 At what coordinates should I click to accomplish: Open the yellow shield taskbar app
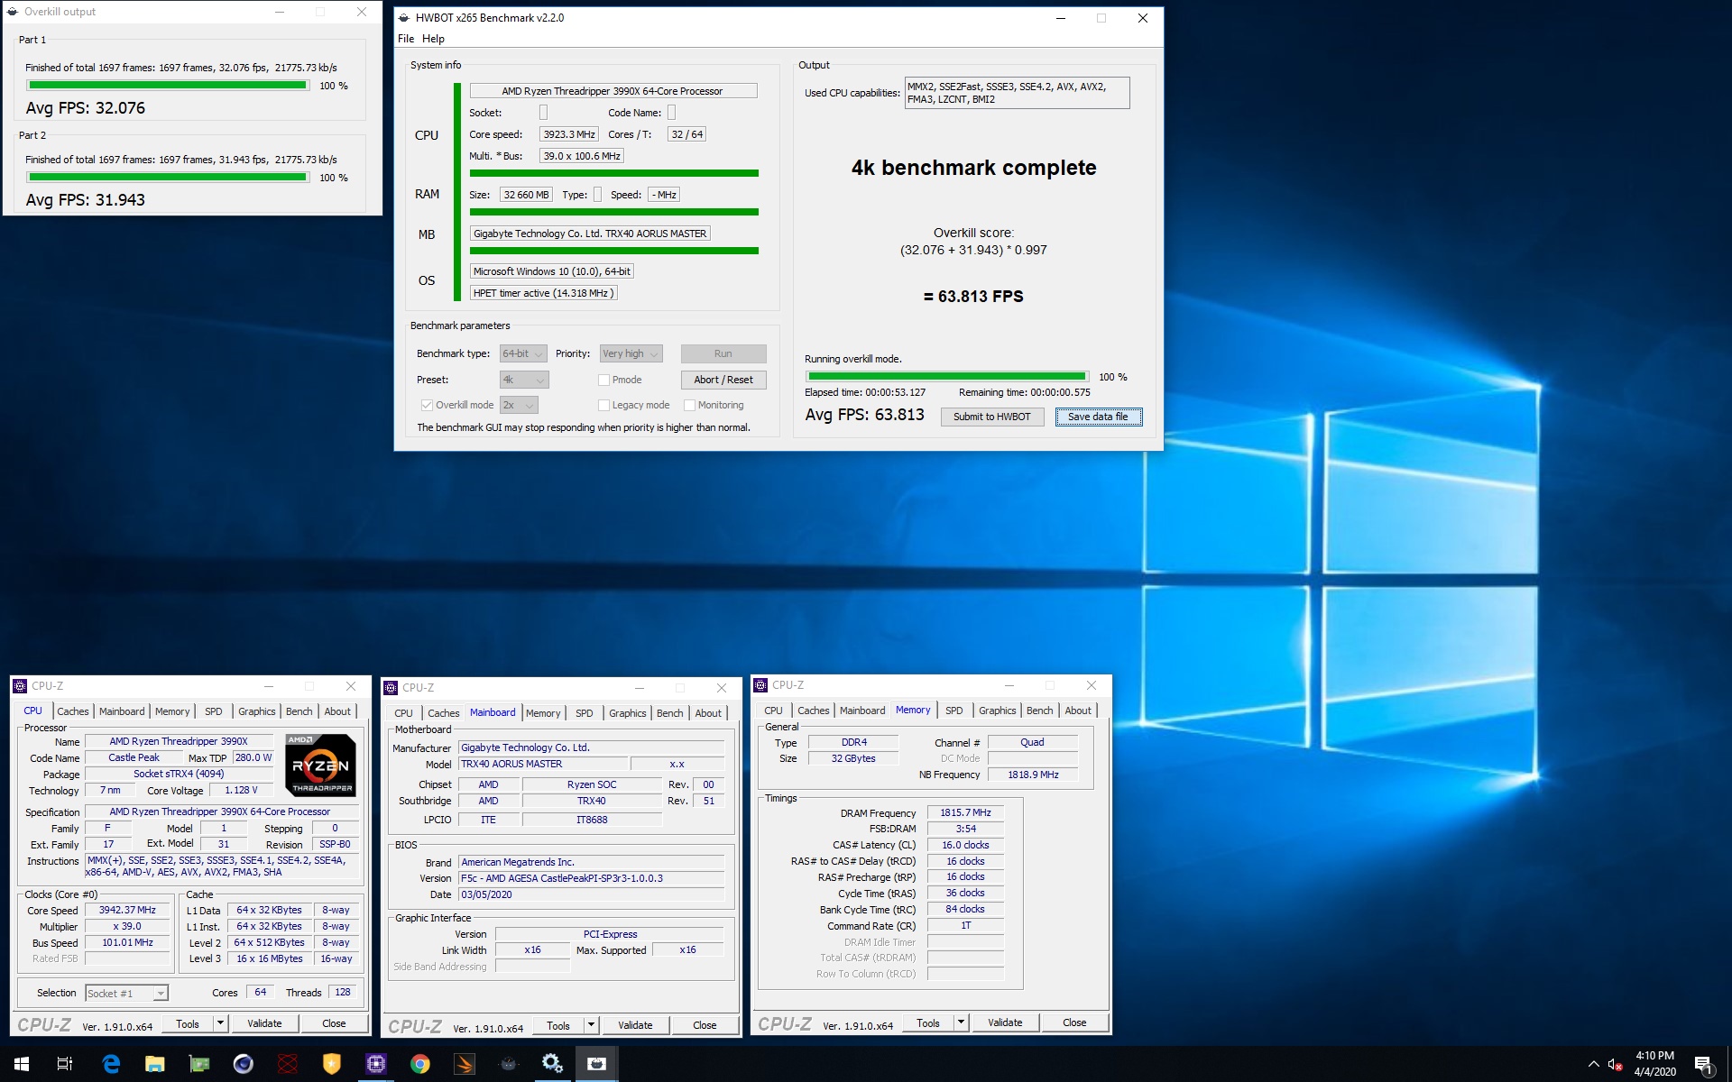coord(331,1064)
